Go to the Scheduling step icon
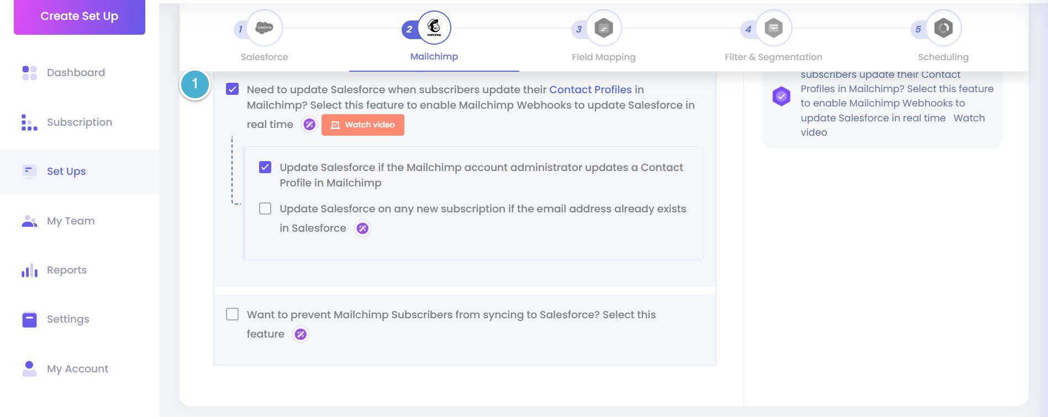Viewport: 1048px width, 417px height. click(944, 28)
